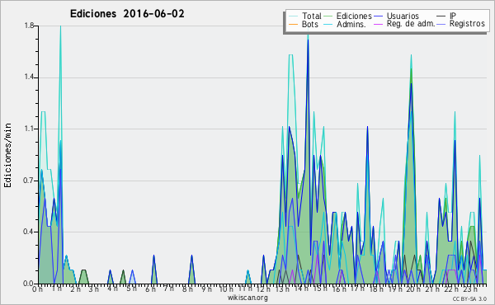Click the Registros legend entry
The image size is (495, 305).
click(x=467, y=24)
